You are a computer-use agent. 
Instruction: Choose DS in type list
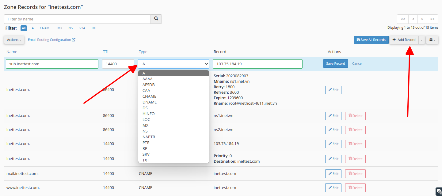(x=174, y=108)
